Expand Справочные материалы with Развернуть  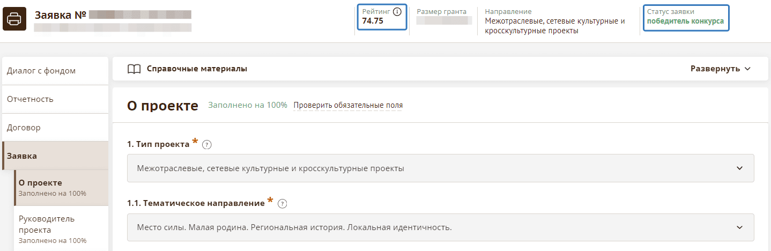pyautogui.click(x=720, y=69)
